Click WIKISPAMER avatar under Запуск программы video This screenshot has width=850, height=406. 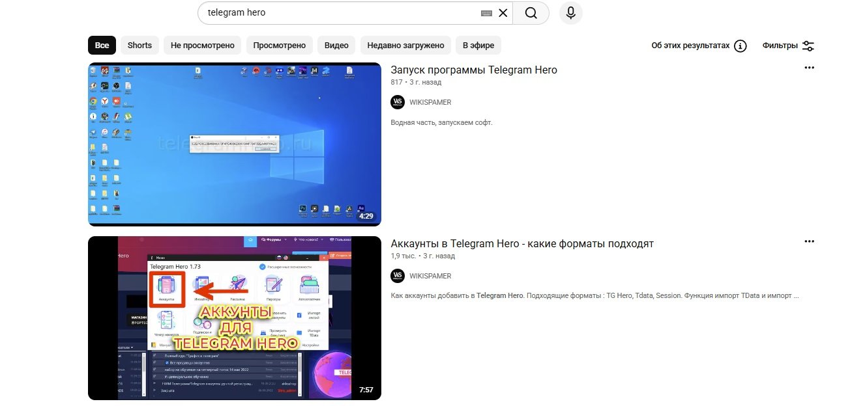click(x=398, y=102)
